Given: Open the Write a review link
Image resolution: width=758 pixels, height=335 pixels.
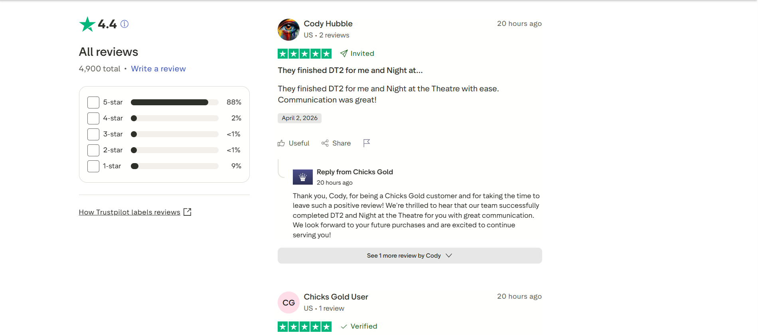Looking at the screenshot, I should 158,69.
